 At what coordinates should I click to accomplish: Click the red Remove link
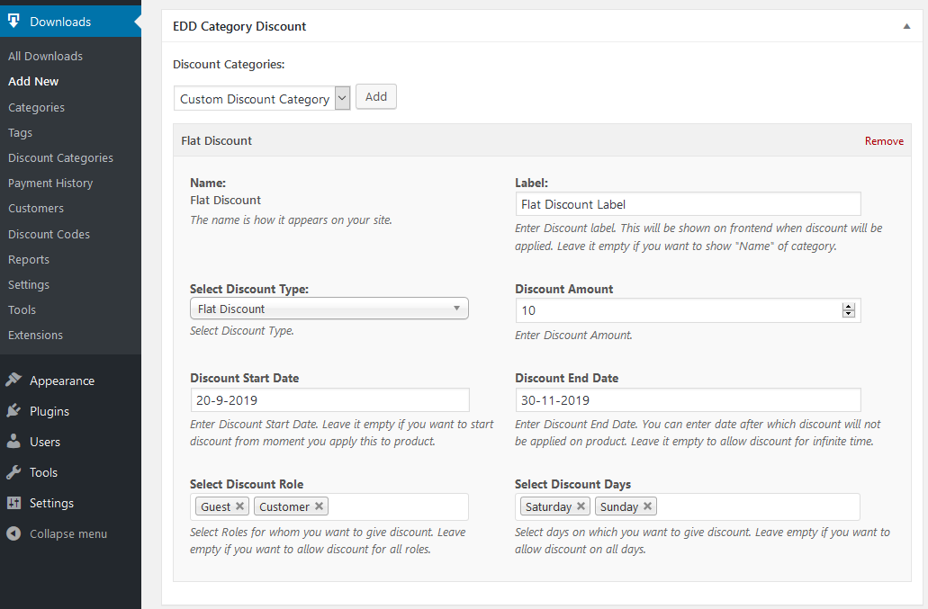click(884, 141)
